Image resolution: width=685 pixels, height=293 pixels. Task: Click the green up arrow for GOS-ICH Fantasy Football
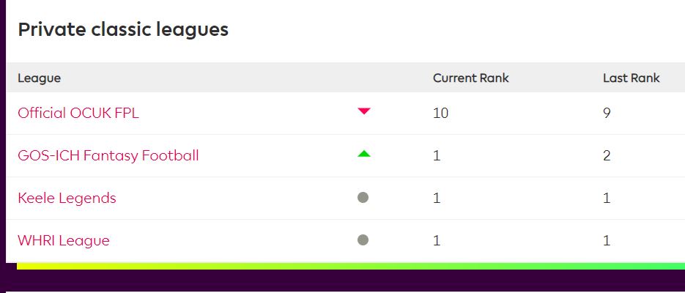[364, 153]
